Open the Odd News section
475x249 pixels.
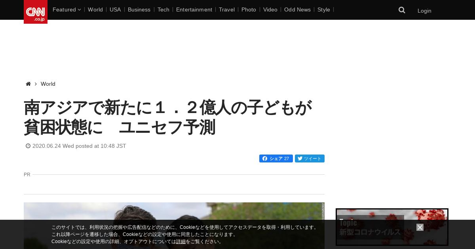(x=297, y=9)
